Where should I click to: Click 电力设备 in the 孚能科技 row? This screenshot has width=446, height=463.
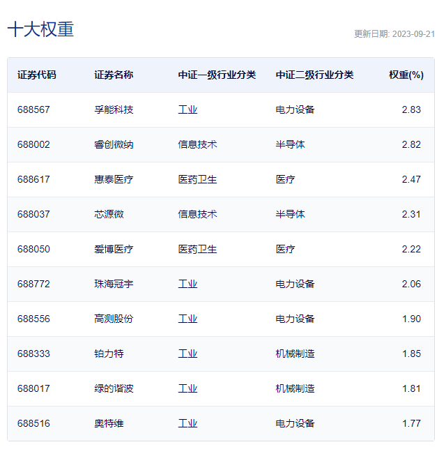295,110
